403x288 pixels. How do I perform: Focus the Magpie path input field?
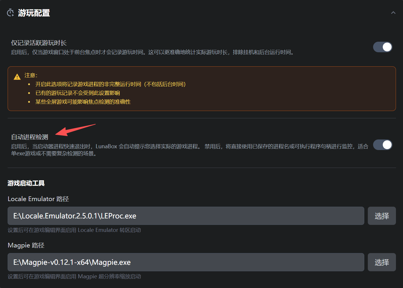[186, 262]
